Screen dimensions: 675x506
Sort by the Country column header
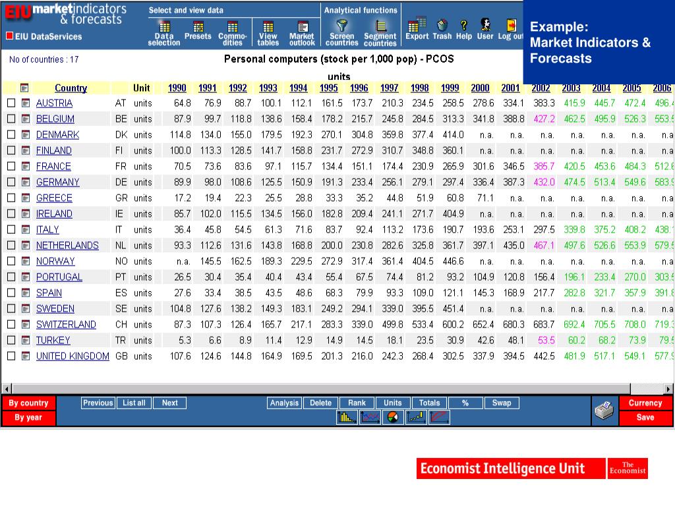point(71,88)
